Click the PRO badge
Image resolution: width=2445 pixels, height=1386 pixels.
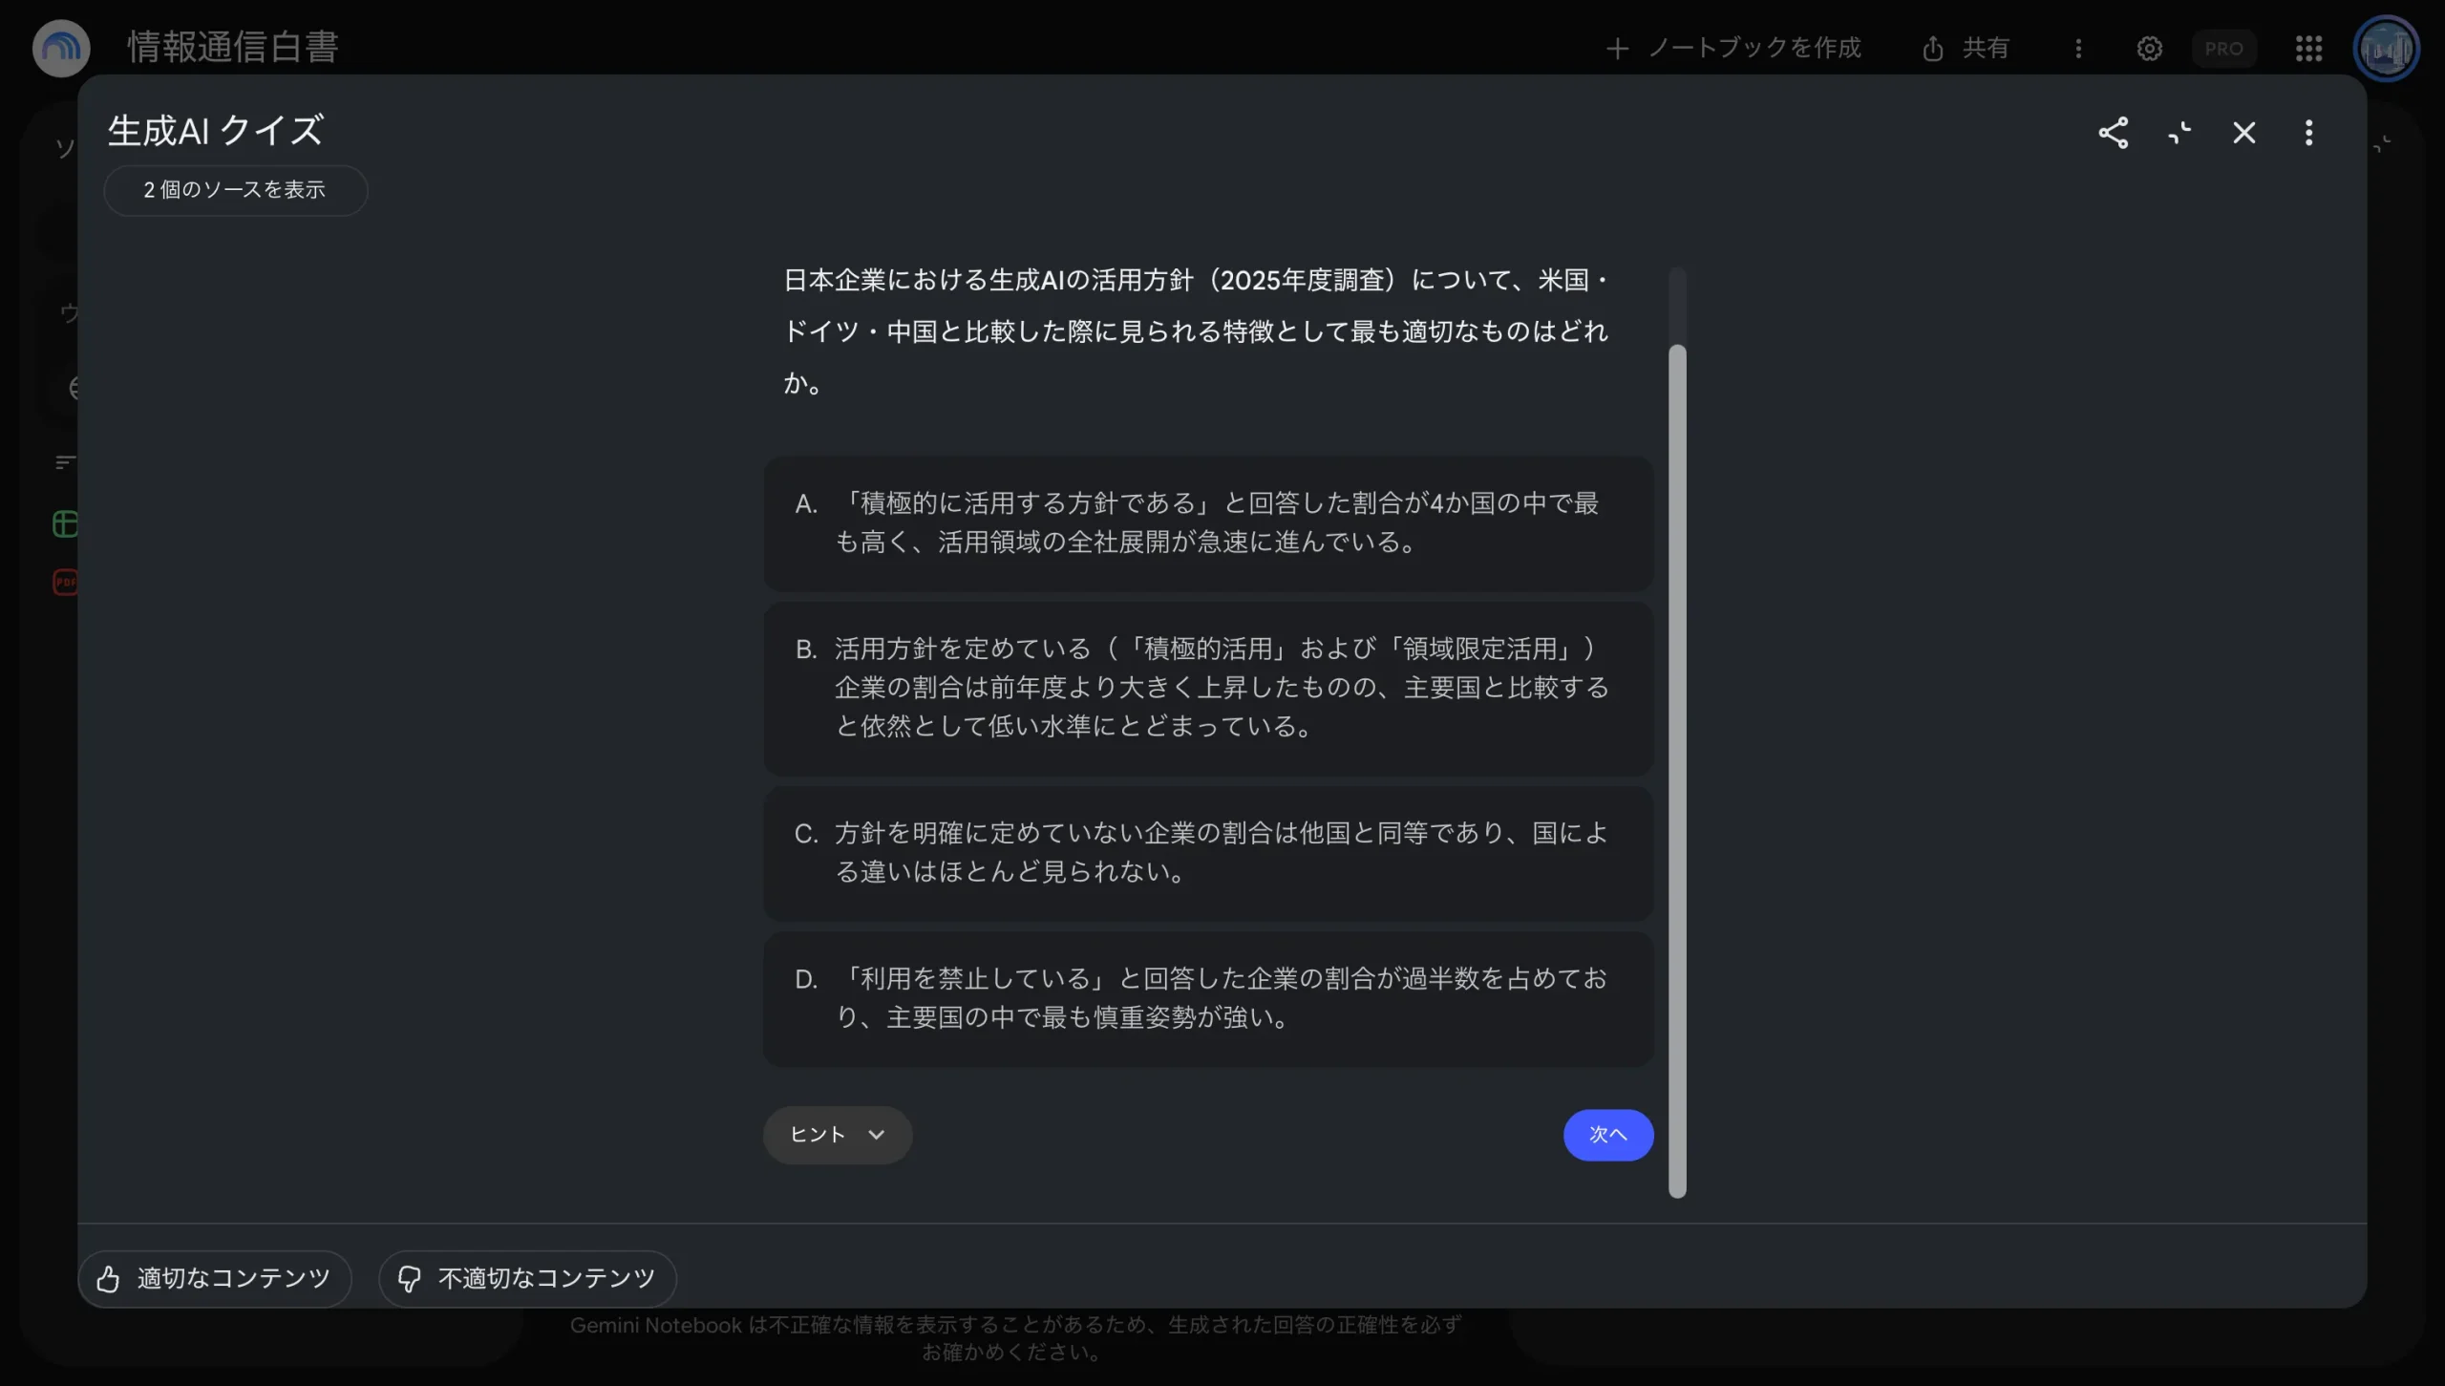point(2223,49)
